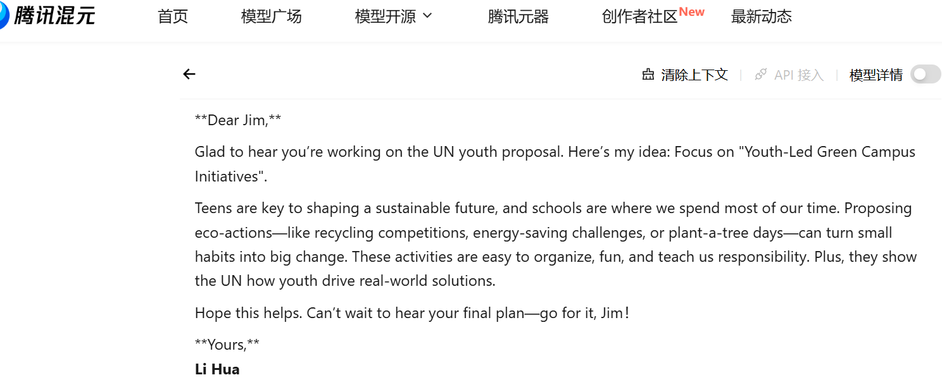
Task: Click the Dear Jim greeting line
Action: coord(238,120)
